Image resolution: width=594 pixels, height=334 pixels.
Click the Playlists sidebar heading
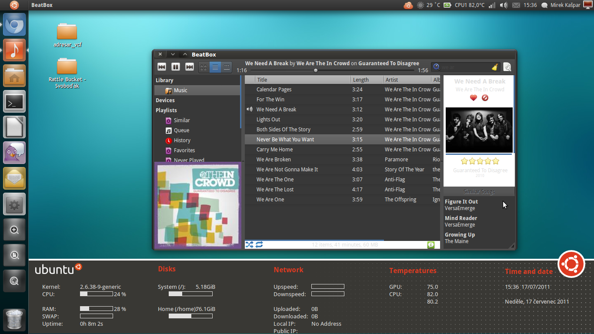pos(166,110)
